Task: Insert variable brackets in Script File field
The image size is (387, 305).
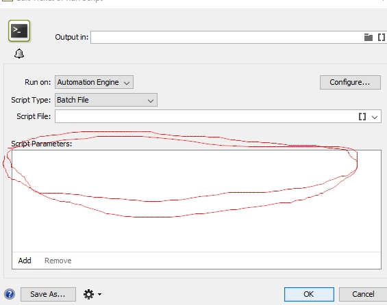Action: click(362, 116)
